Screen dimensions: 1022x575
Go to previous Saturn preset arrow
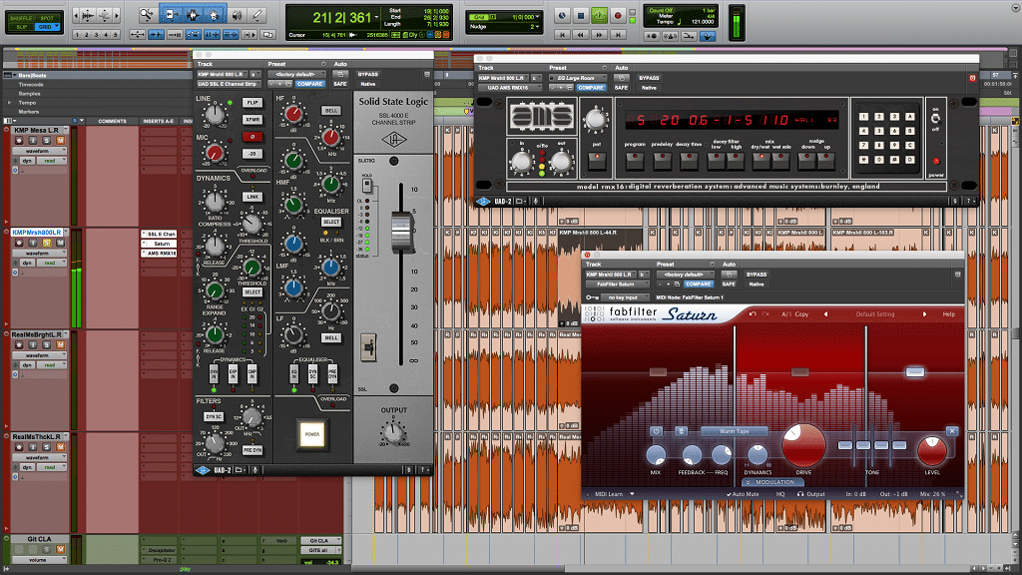[x=825, y=314]
